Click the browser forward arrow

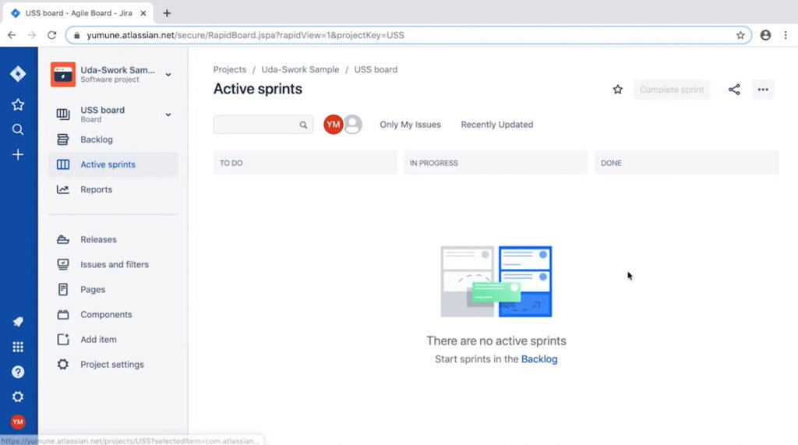tap(31, 35)
